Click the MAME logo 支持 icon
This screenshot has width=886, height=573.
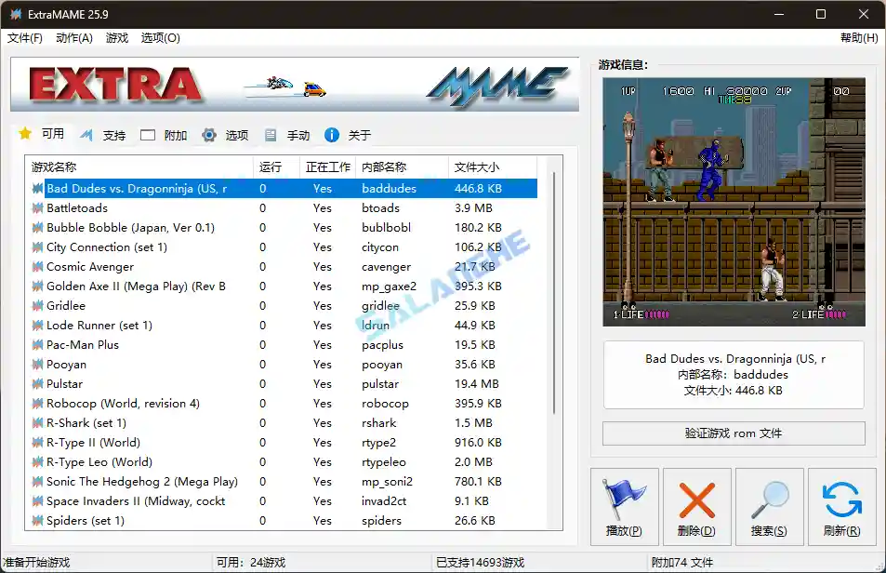click(x=86, y=134)
